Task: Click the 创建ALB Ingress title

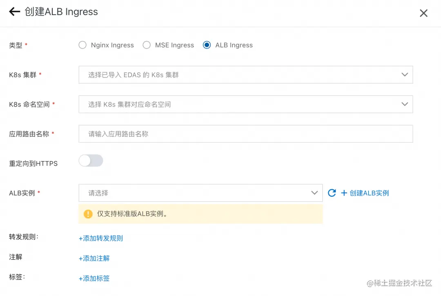Action: click(x=61, y=12)
